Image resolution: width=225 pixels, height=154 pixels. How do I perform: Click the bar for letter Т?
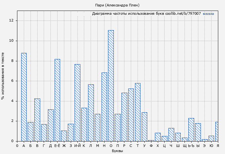click(138, 112)
